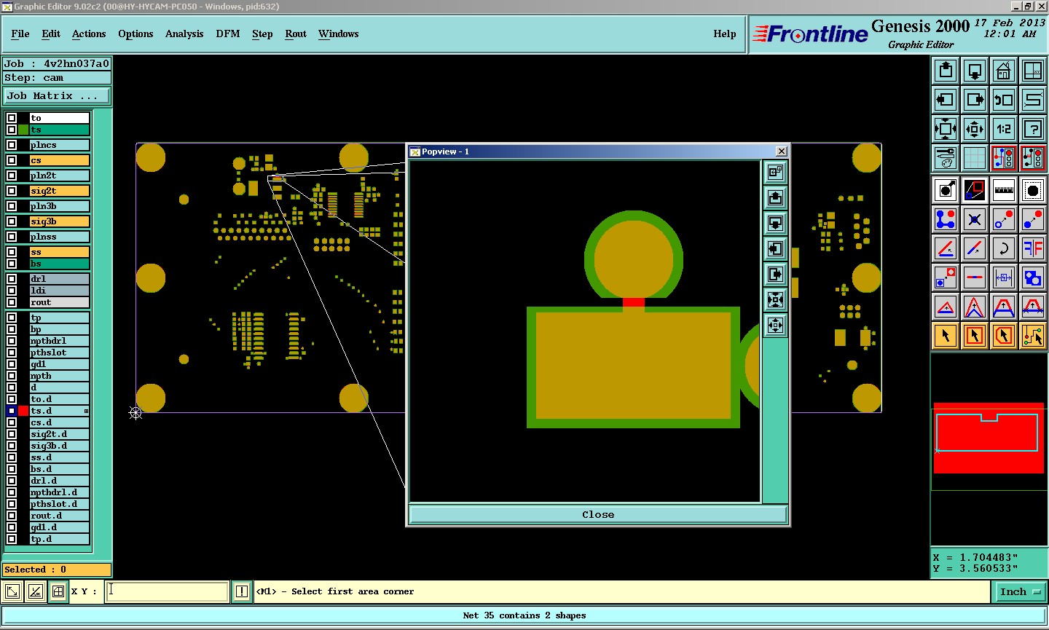The height and width of the screenshot is (630, 1049).
Task: Select the gdl.d layer row
Action: [x=60, y=527]
